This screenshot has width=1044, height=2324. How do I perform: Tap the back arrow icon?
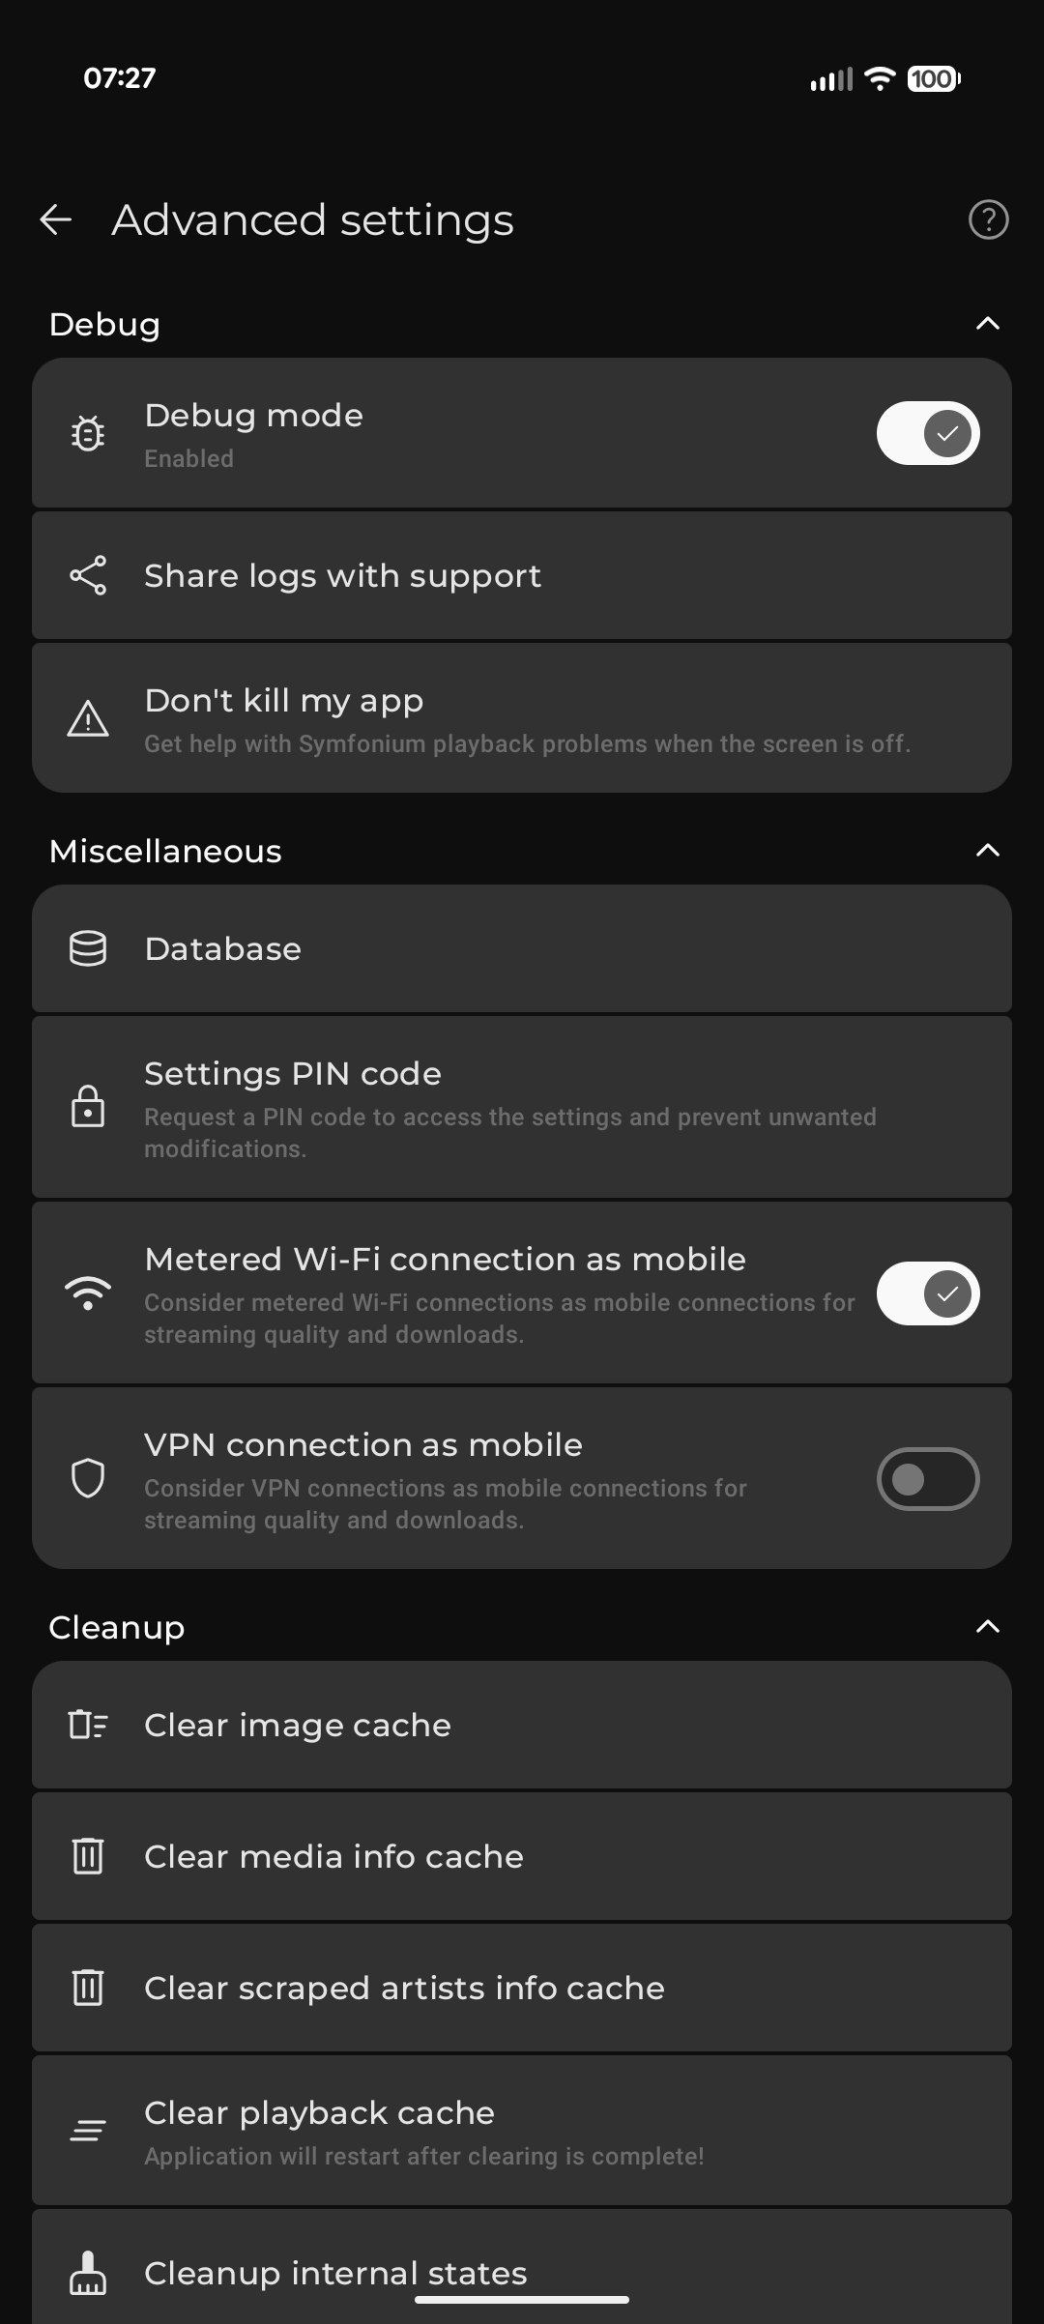tap(56, 220)
